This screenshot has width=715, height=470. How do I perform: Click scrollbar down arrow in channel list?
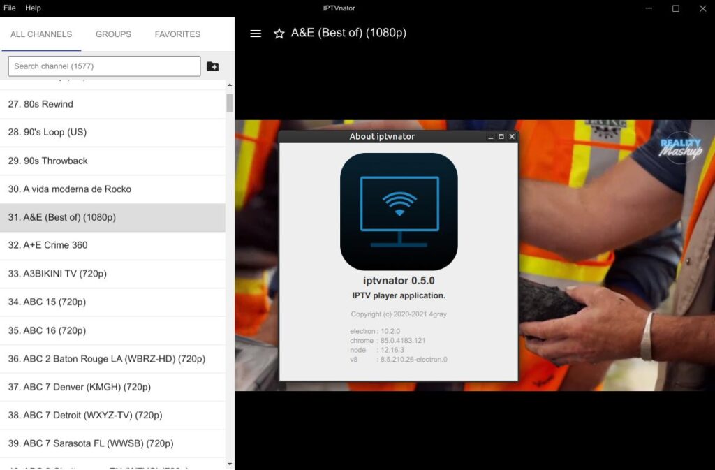(x=230, y=463)
